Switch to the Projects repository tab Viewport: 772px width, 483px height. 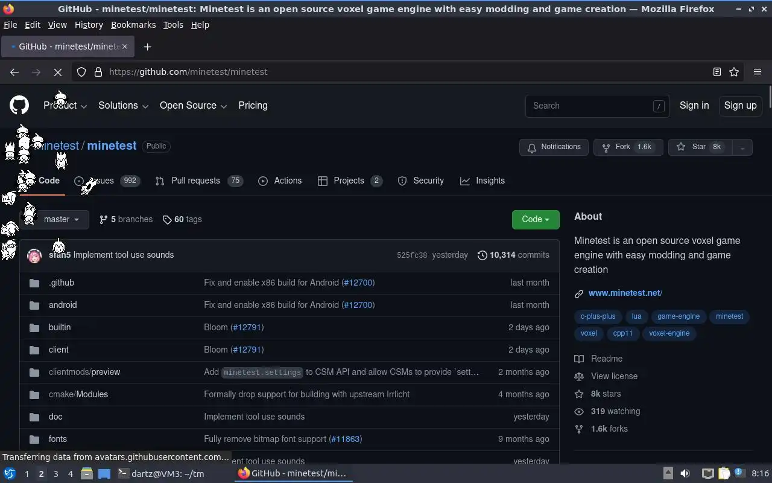350,181
